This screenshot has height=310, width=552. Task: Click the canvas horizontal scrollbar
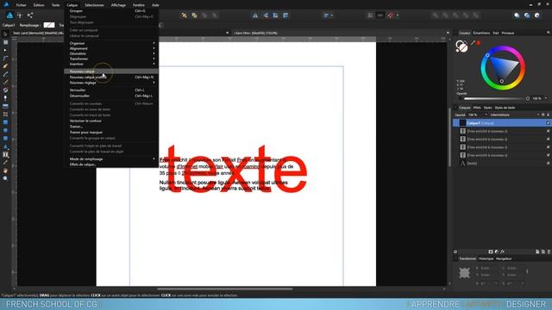click(x=224, y=289)
